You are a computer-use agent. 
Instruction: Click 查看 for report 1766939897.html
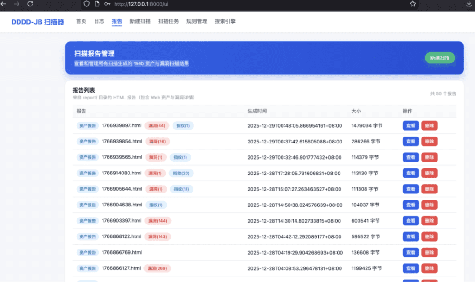coord(410,125)
